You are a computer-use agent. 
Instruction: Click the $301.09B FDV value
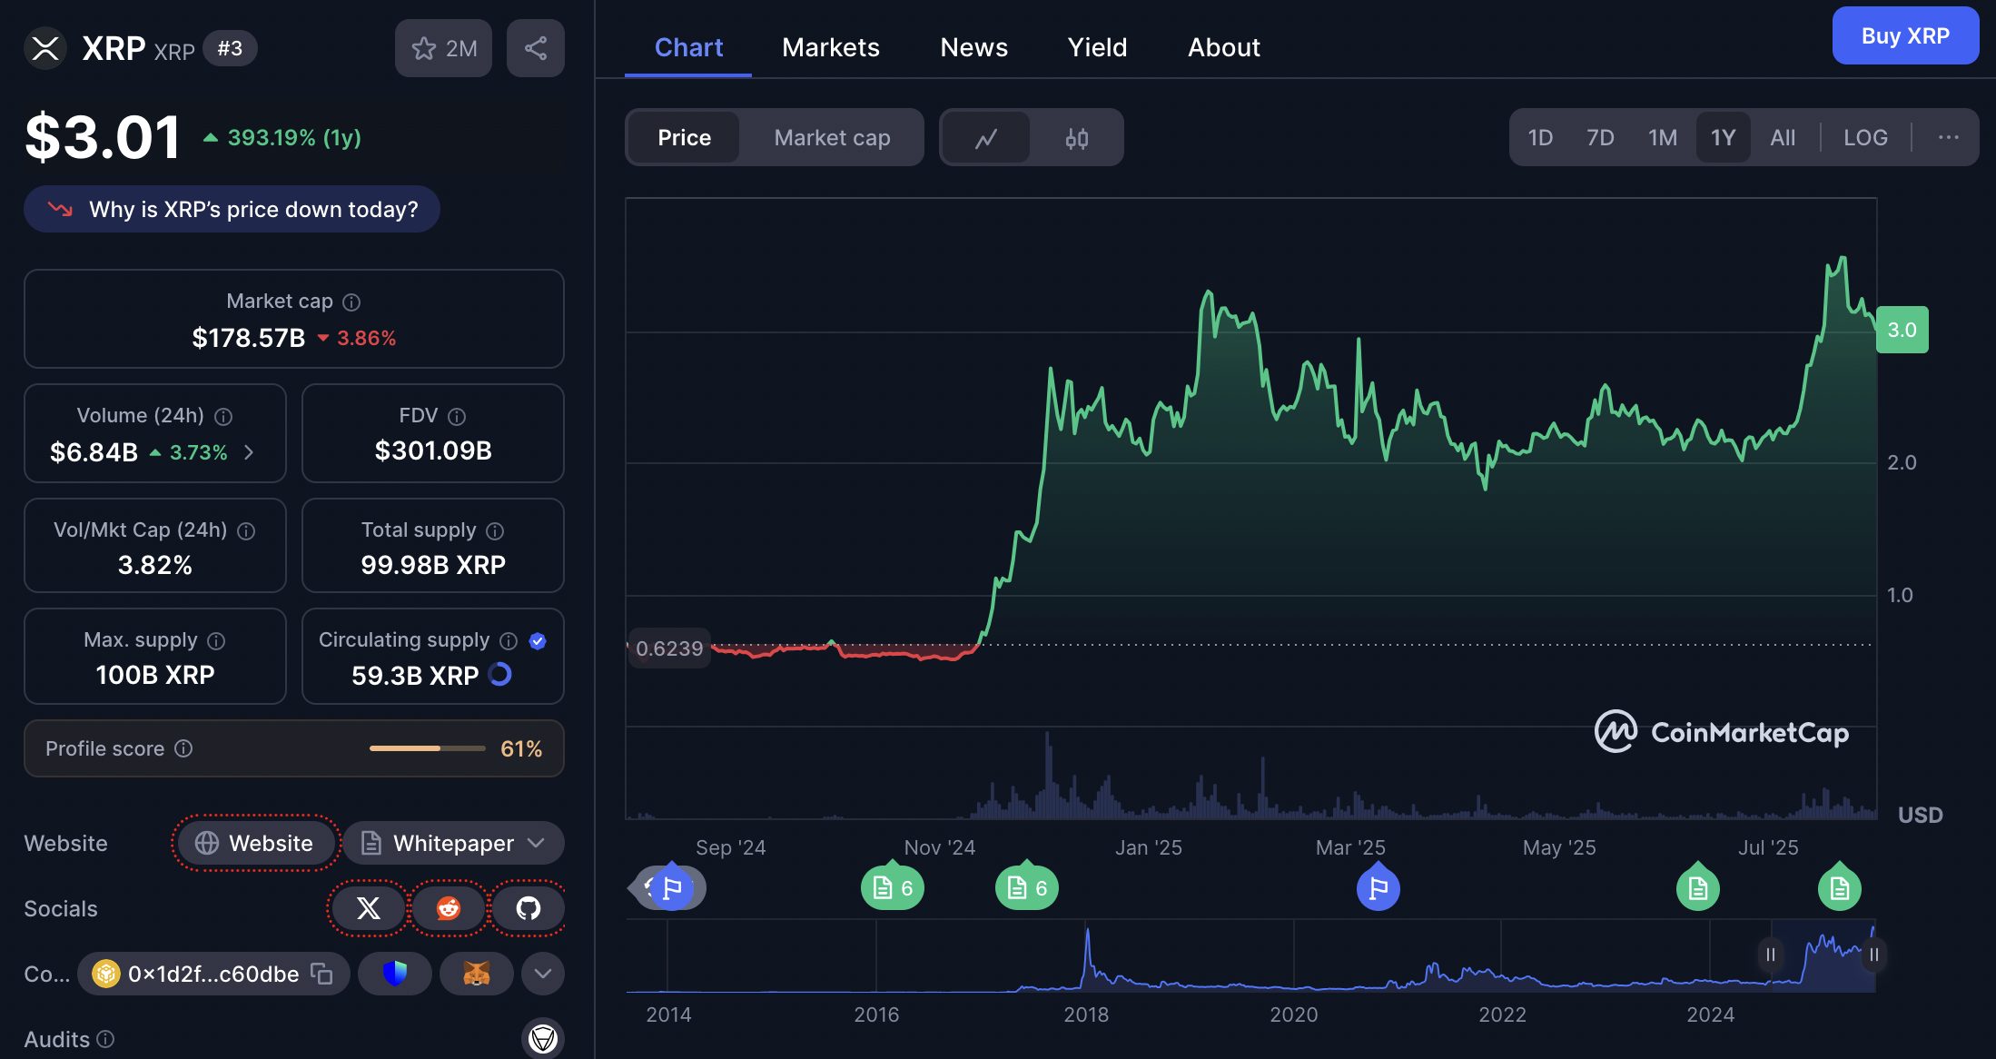pyautogui.click(x=433, y=450)
